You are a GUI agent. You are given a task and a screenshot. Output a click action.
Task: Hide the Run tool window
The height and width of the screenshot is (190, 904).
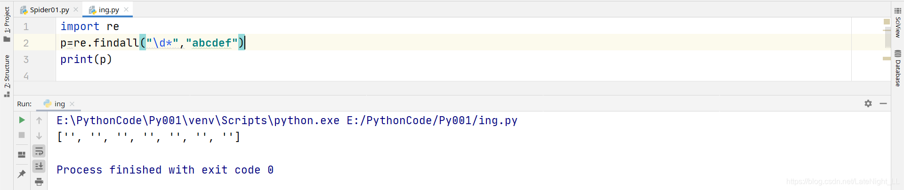[883, 103]
